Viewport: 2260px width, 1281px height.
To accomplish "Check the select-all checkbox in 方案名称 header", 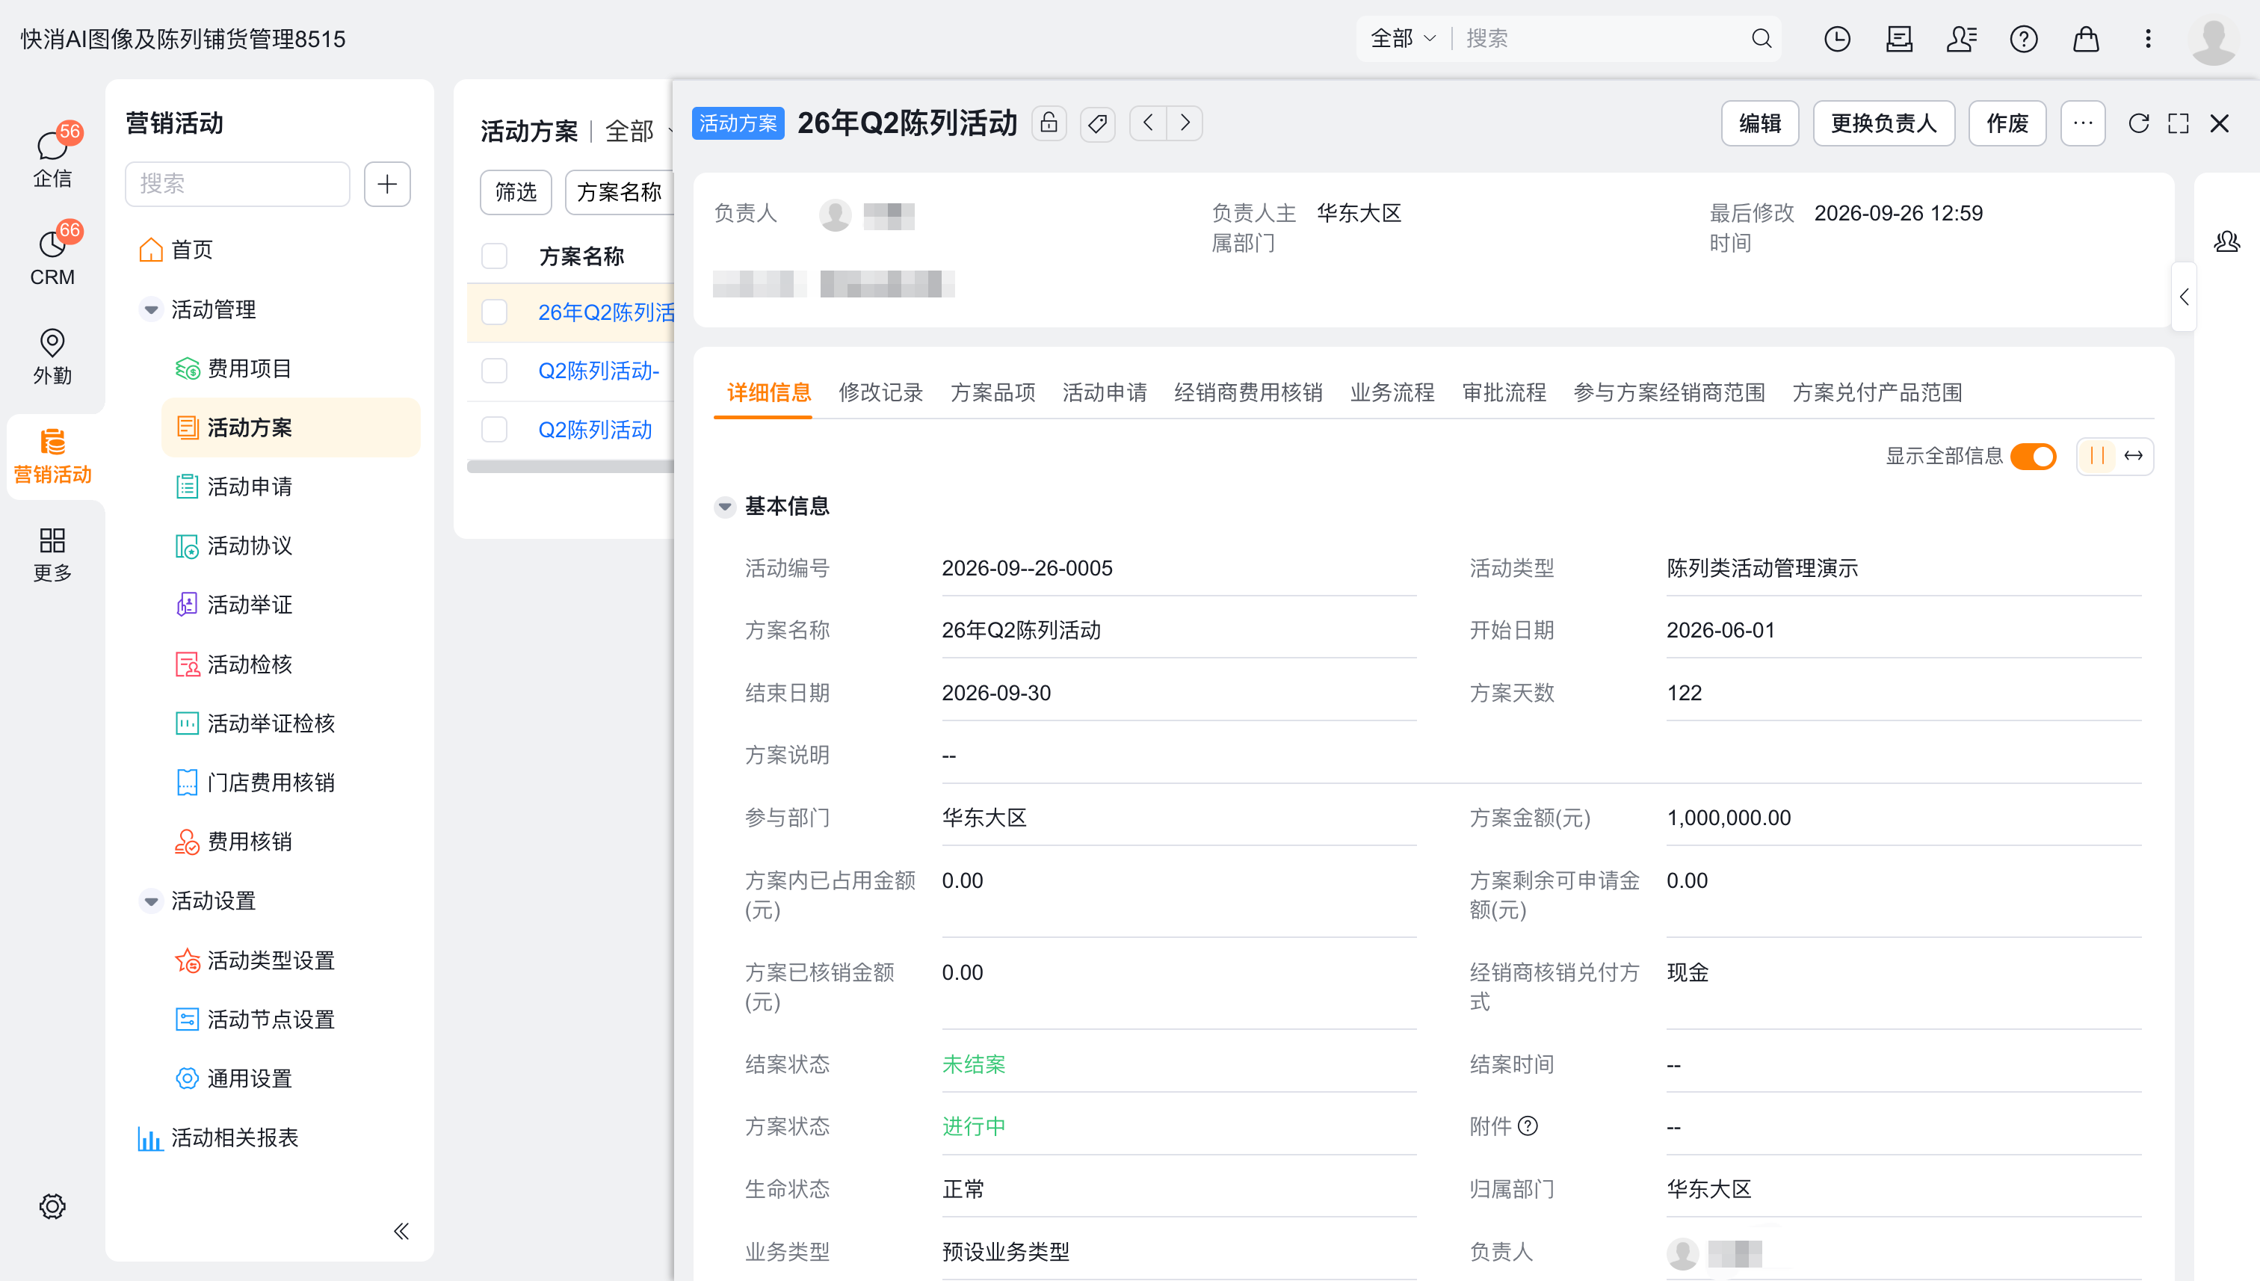I will [x=495, y=256].
